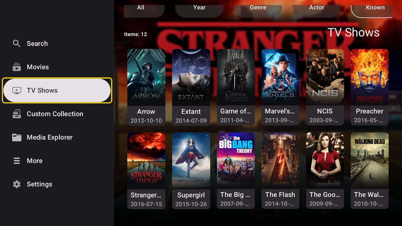Open Movies via its film icon
The image size is (402, 226).
point(17,67)
